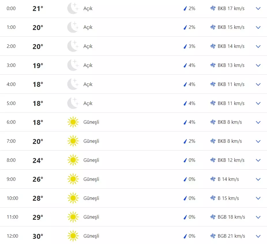Click the sunny icon in the 12:00 row

(x=73, y=236)
